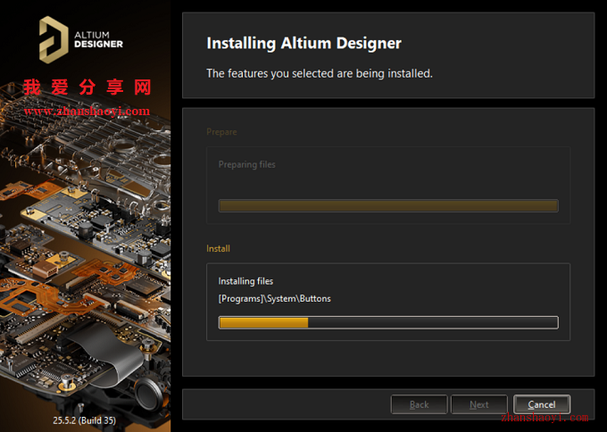This screenshot has height=432, width=607.
Task: Click the version text "25.5.2 (Build 35)"
Action: click(x=85, y=420)
